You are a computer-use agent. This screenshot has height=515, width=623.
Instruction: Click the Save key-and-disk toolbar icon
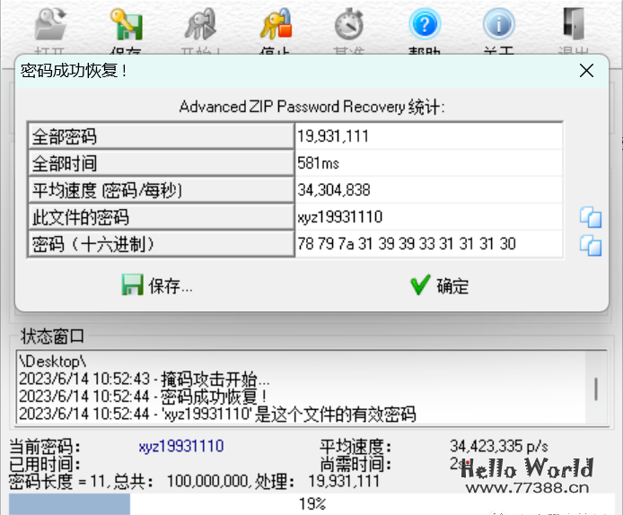click(127, 24)
